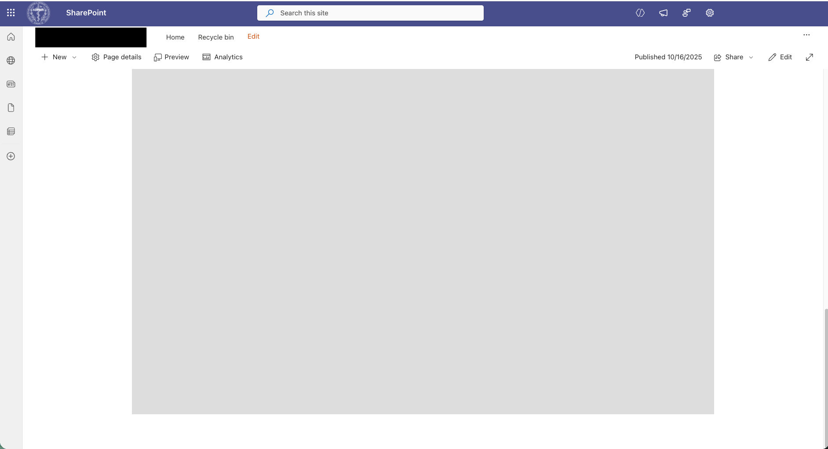Click the developer code brackets icon

tap(640, 13)
